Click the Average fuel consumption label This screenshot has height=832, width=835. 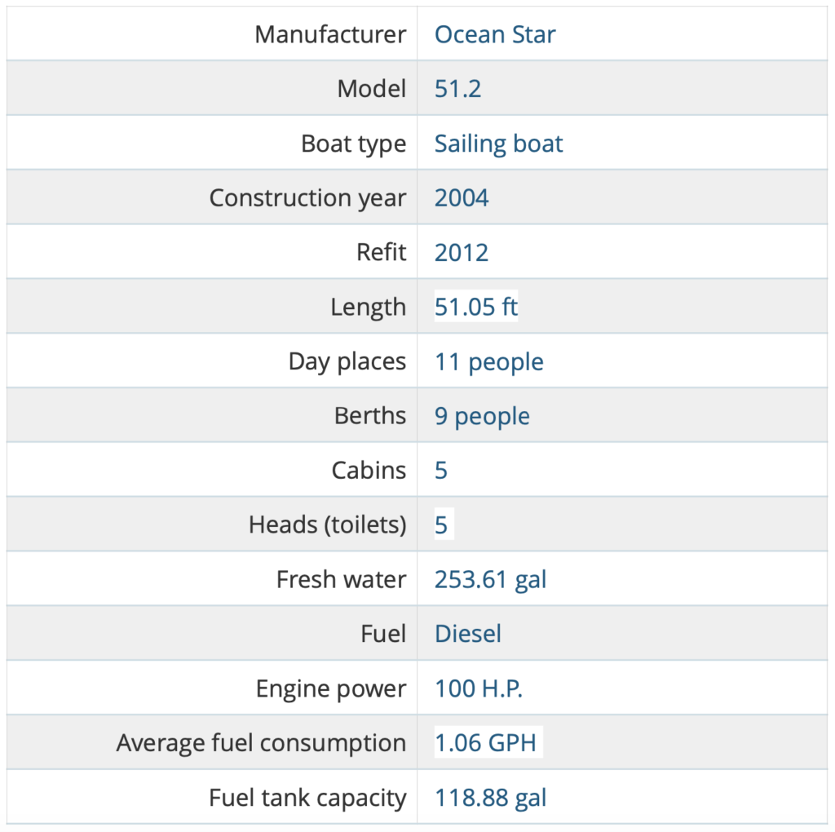(261, 743)
